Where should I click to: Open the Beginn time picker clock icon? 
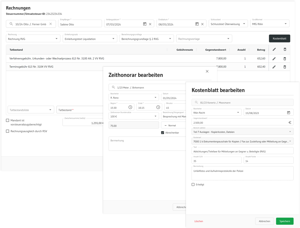point(130,107)
